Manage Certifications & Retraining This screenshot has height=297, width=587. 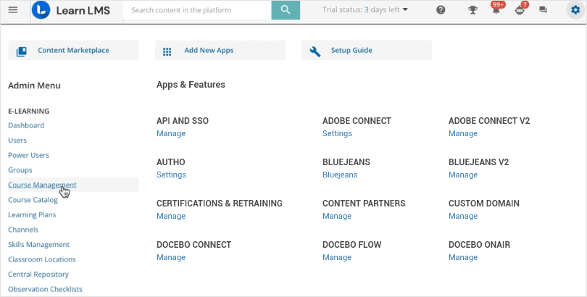171,216
